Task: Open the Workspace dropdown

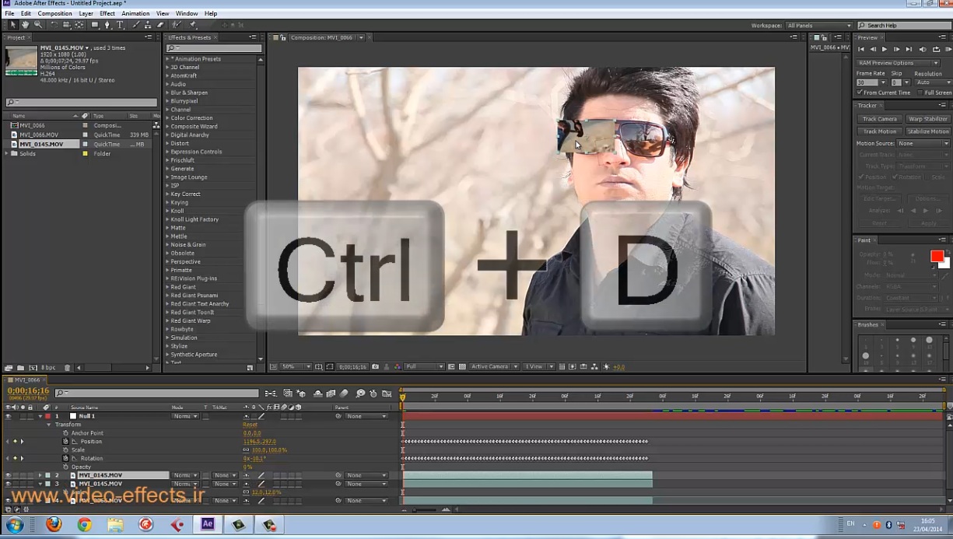Action: pyautogui.click(x=818, y=26)
